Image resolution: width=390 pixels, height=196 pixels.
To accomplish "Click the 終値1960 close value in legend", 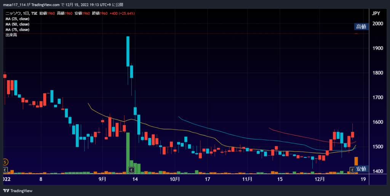I will pyautogui.click(x=100, y=13).
